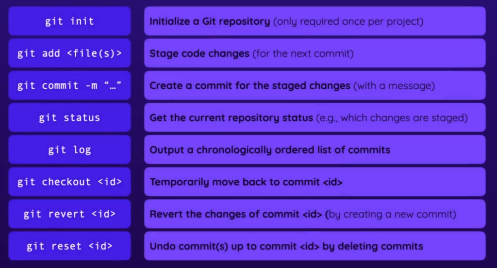Select 'Output a chronologically ordered list of commits'
Viewport: 497px width, 268px height.
pos(270,150)
